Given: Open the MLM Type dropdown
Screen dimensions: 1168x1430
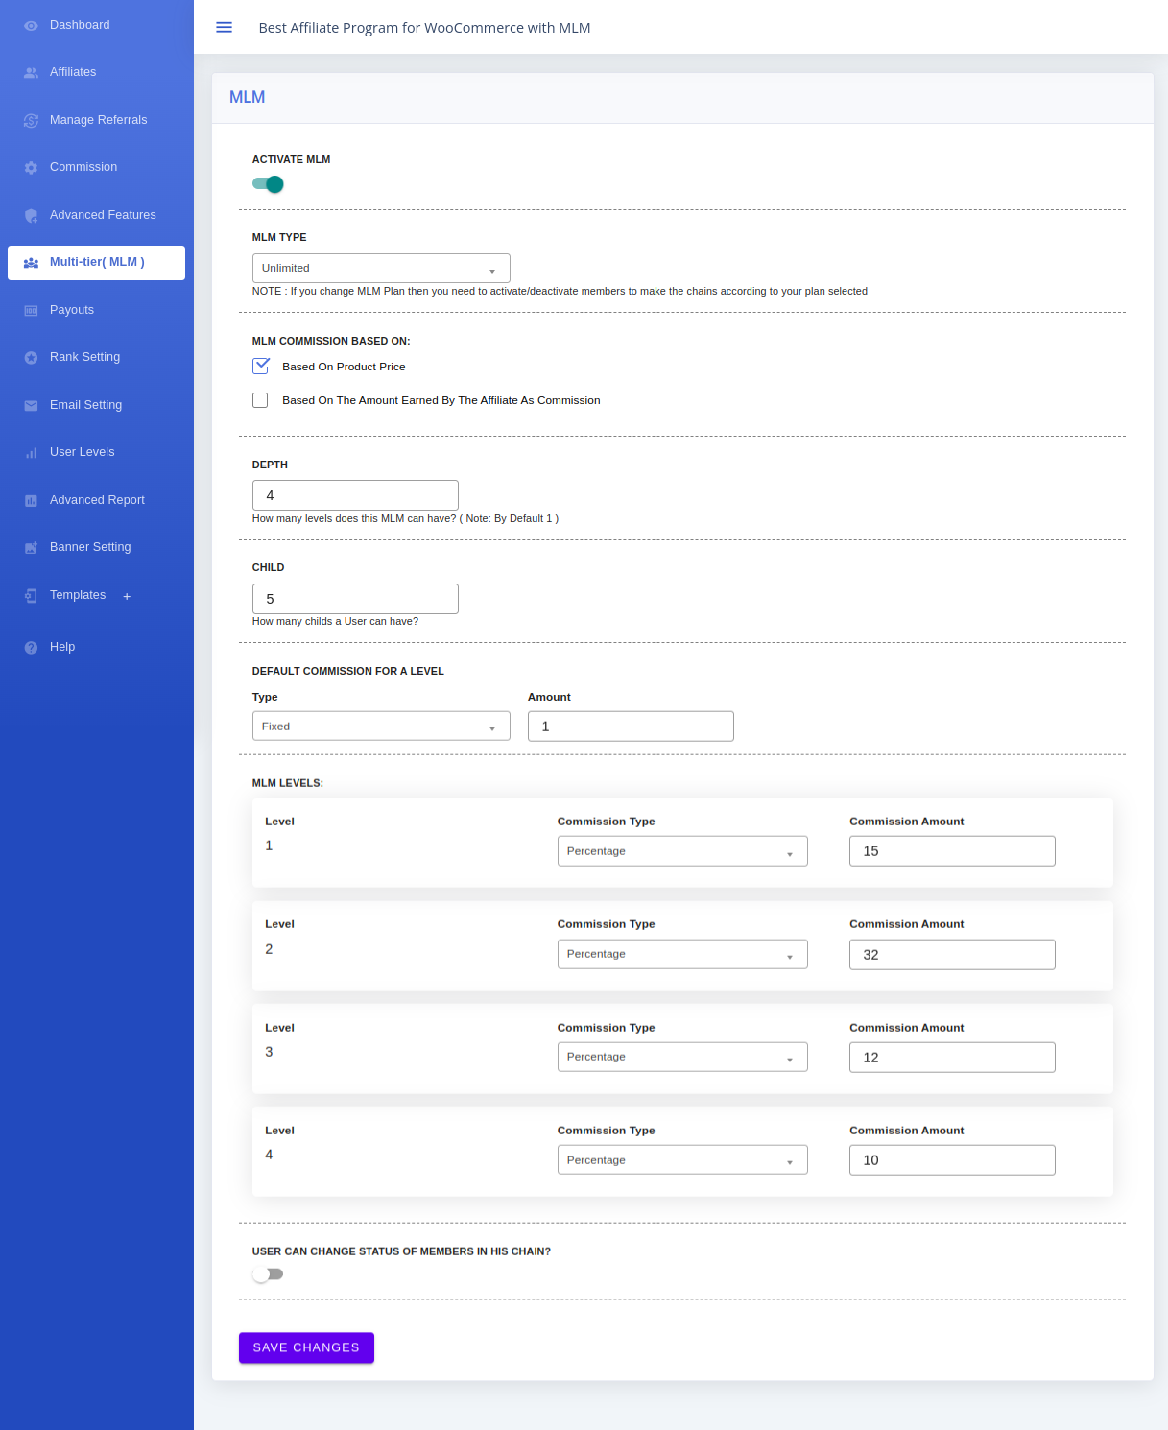Looking at the screenshot, I should 380,268.
